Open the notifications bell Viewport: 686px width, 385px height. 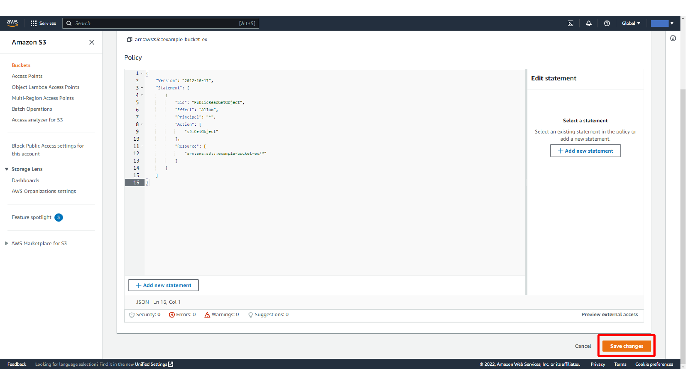pyautogui.click(x=589, y=24)
